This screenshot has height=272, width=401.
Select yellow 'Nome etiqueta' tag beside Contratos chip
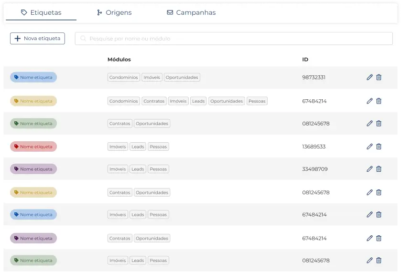(33, 192)
